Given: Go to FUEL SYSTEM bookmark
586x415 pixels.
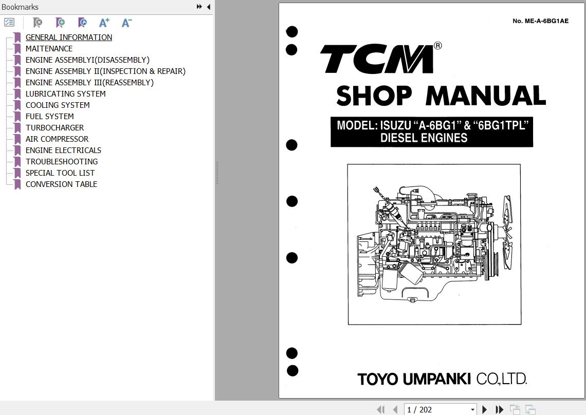Looking at the screenshot, I should pyautogui.click(x=50, y=116).
